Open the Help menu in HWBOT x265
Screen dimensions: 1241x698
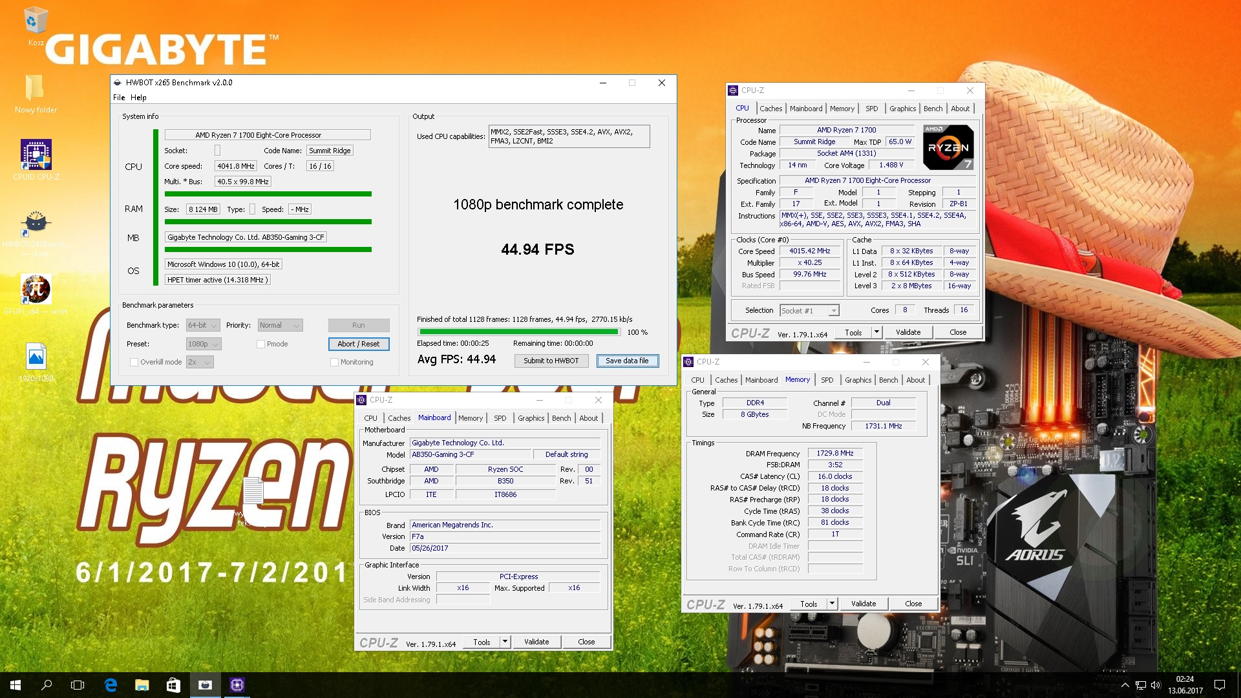[x=138, y=98]
